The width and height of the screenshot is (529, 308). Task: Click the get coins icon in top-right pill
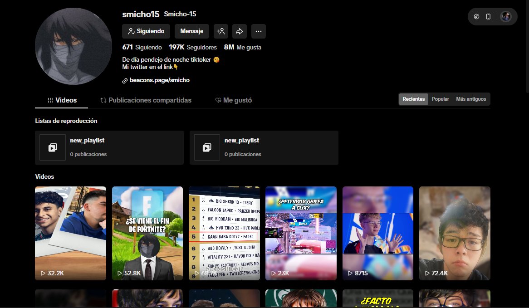coord(476,16)
